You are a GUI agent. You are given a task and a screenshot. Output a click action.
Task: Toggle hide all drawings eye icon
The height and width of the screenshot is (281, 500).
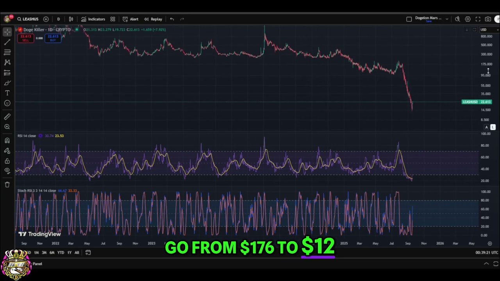pyautogui.click(x=7, y=171)
